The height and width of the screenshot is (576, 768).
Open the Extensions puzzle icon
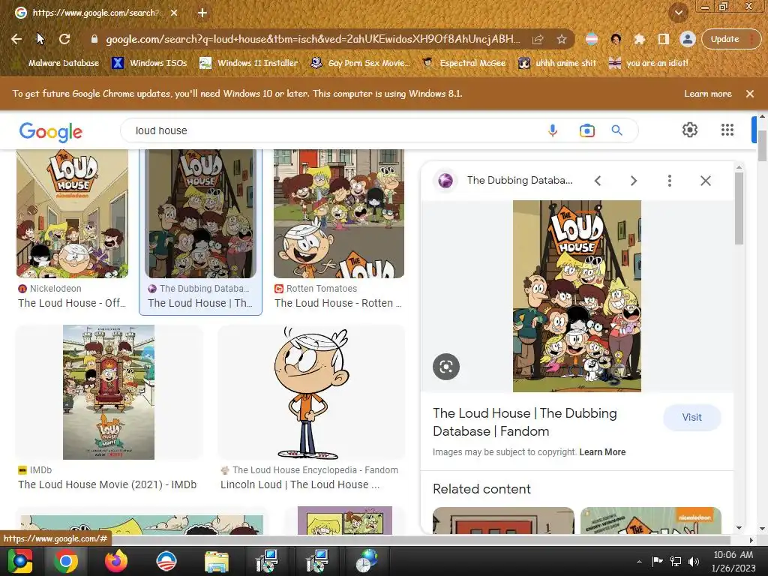pos(639,39)
